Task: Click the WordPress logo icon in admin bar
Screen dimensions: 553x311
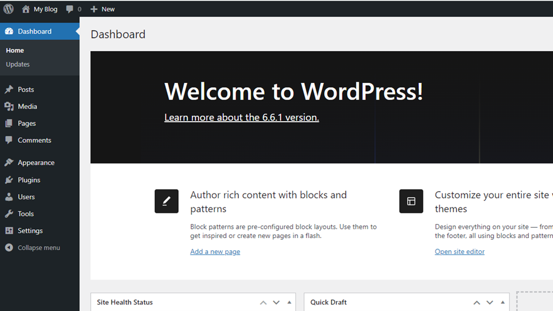Action: pos(8,9)
